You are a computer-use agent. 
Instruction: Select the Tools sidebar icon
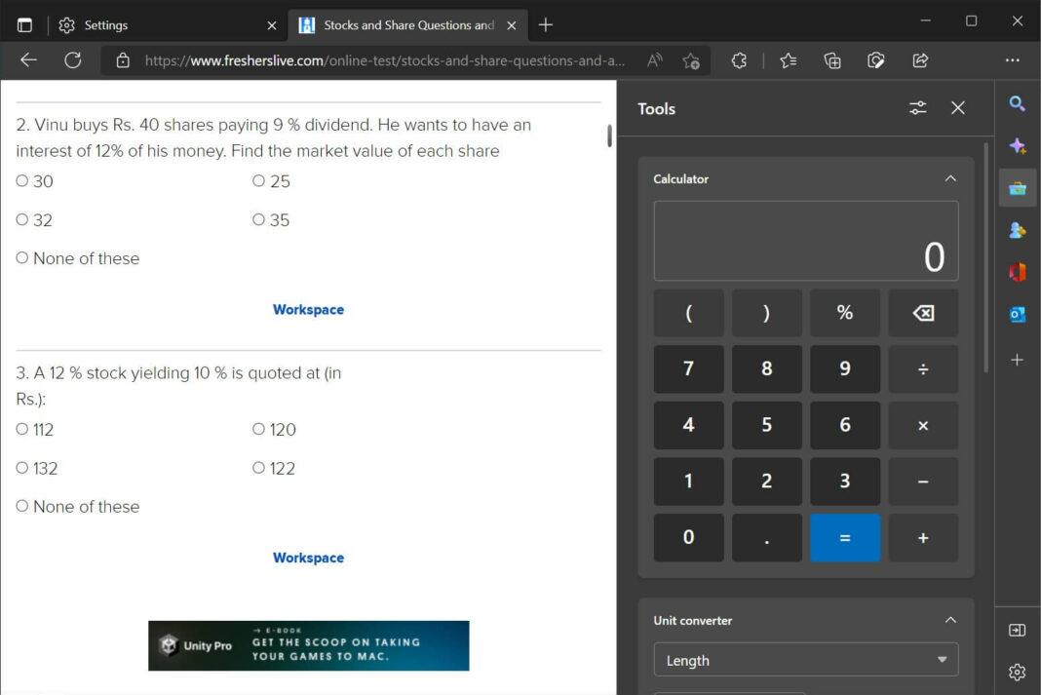tap(1018, 188)
